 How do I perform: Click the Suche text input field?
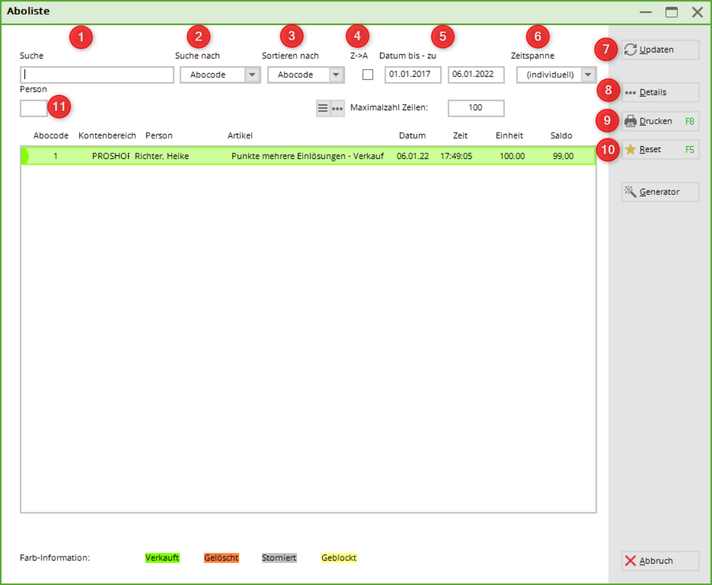[97, 75]
